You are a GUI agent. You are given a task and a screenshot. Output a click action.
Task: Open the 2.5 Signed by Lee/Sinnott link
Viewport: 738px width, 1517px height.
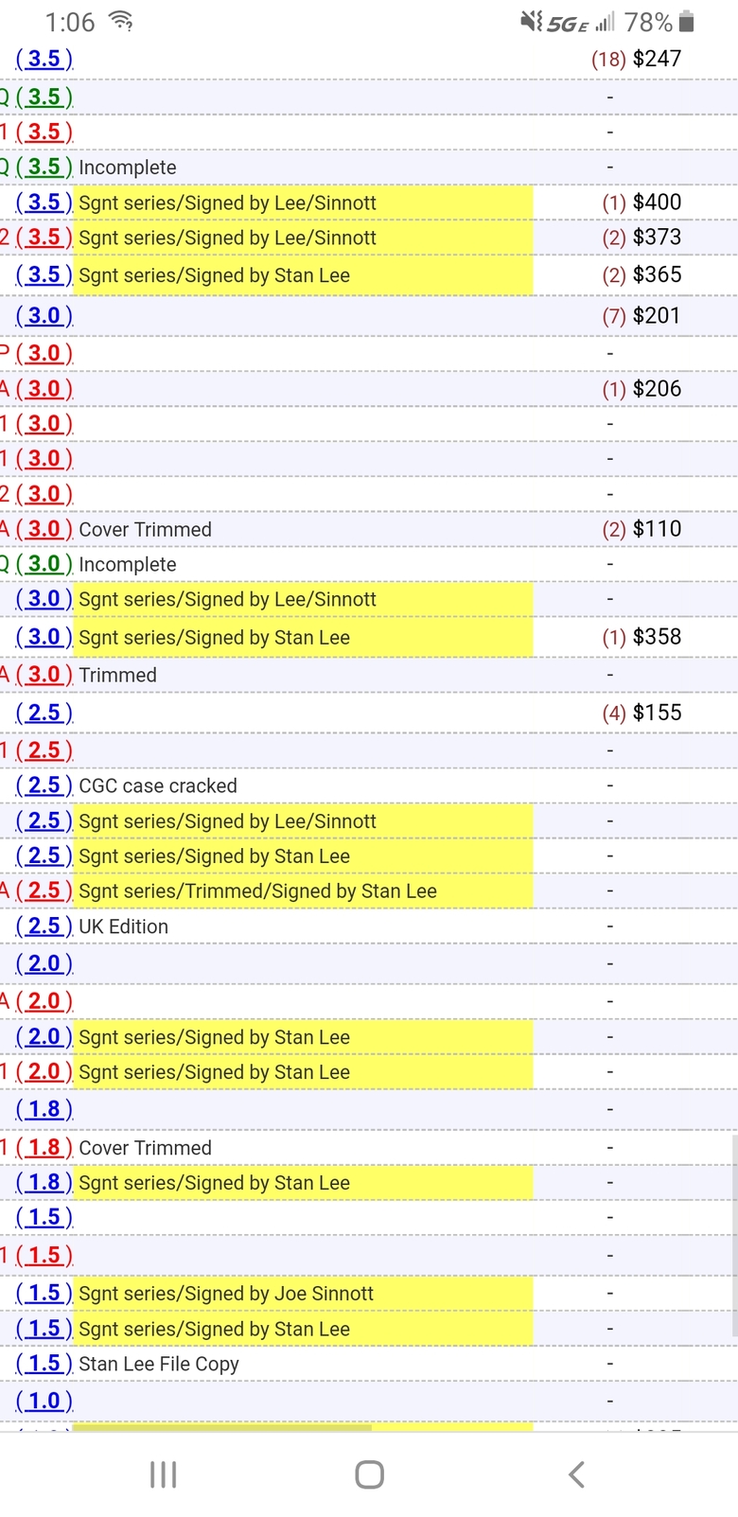[x=44, y=821]
